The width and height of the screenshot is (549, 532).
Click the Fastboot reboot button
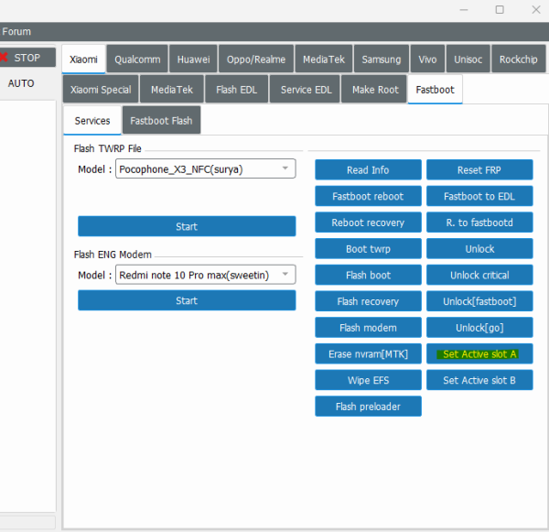[368, 196]
